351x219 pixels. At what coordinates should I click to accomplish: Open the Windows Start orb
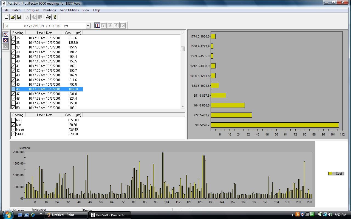click(x=7, y=215)
